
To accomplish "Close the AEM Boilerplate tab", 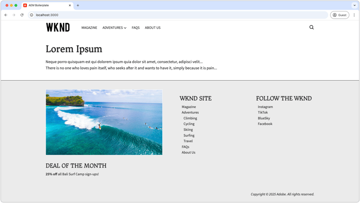I will coord(70,5).
